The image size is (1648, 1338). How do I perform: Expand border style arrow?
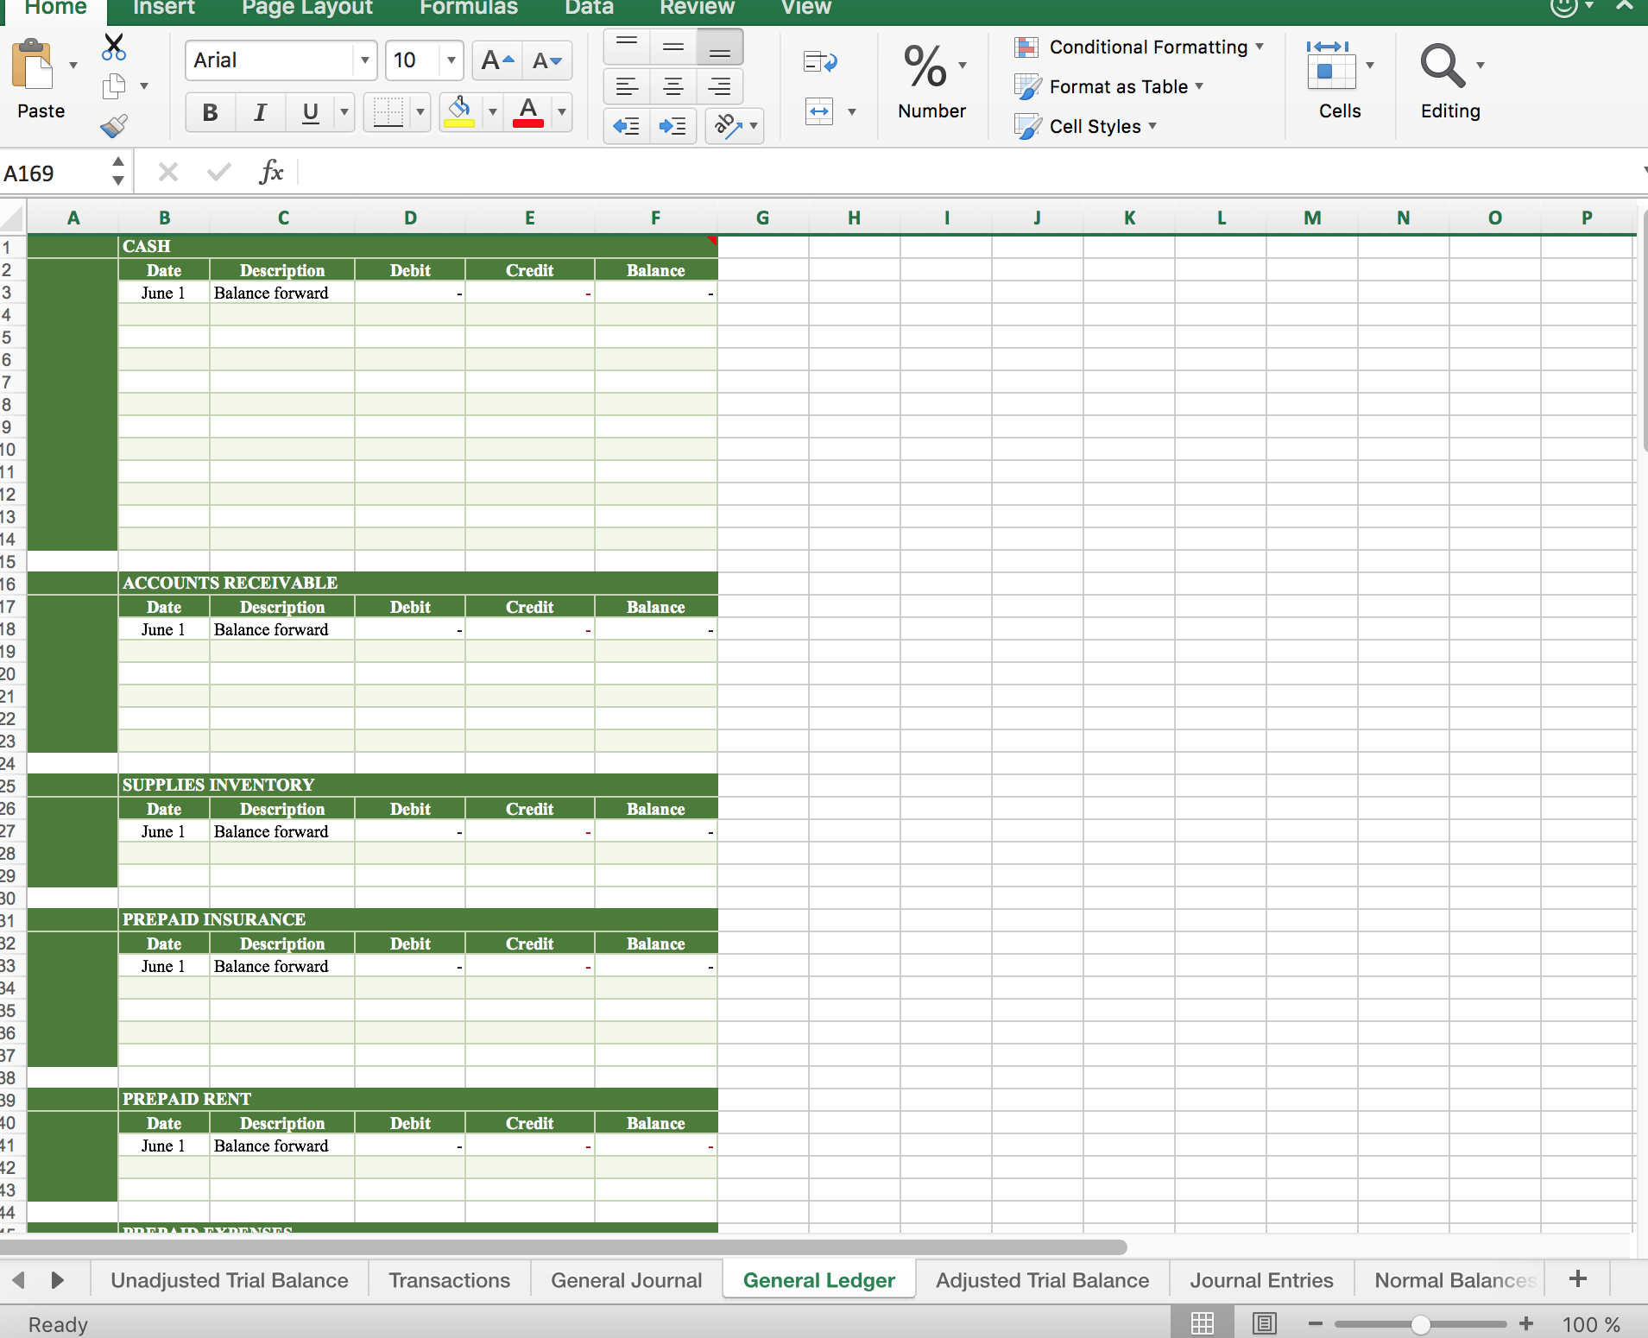[x=420, y=112]
